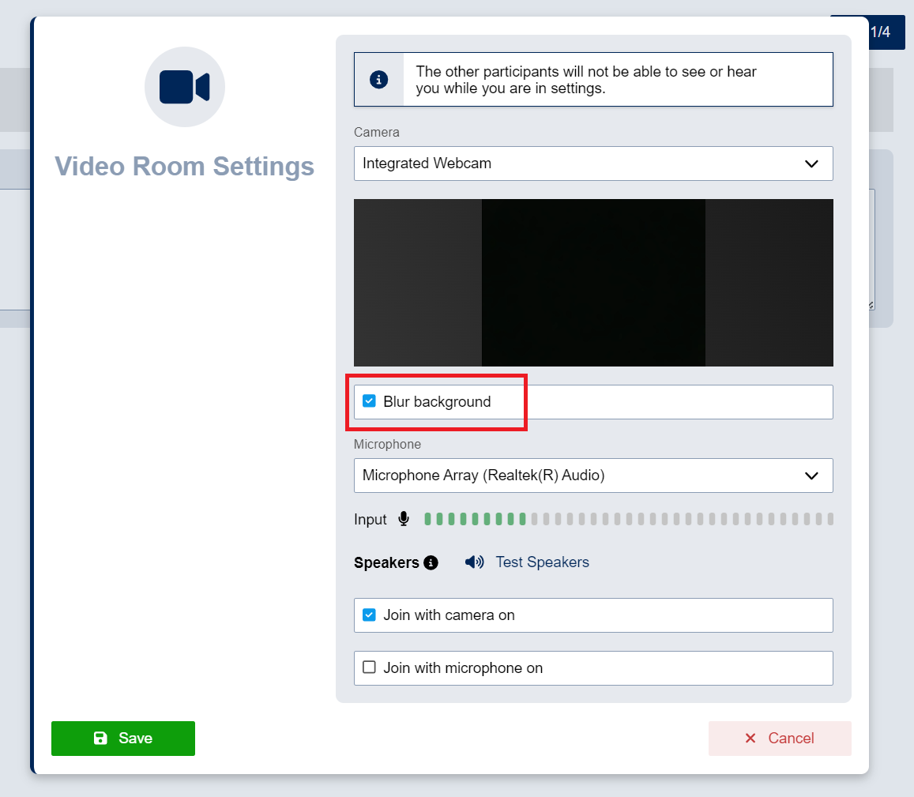Screen dimensions: 914x797
Task: Click the speaker volume icon before Test Speakers
Action: click(x=475, y=562)
